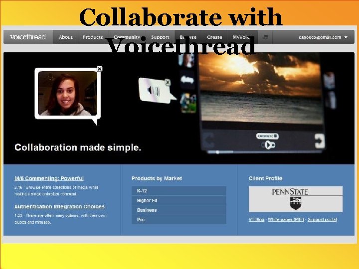
Task: Go to the Browse tab
Action: click(x=188, y=37)
